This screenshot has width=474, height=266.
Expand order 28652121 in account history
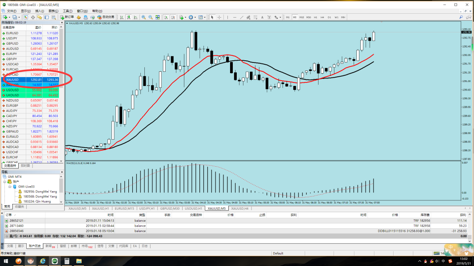point(7,220)
